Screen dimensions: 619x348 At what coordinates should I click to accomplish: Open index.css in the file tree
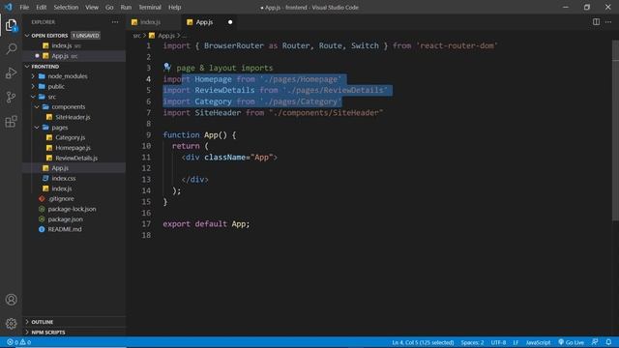[74, 178]
